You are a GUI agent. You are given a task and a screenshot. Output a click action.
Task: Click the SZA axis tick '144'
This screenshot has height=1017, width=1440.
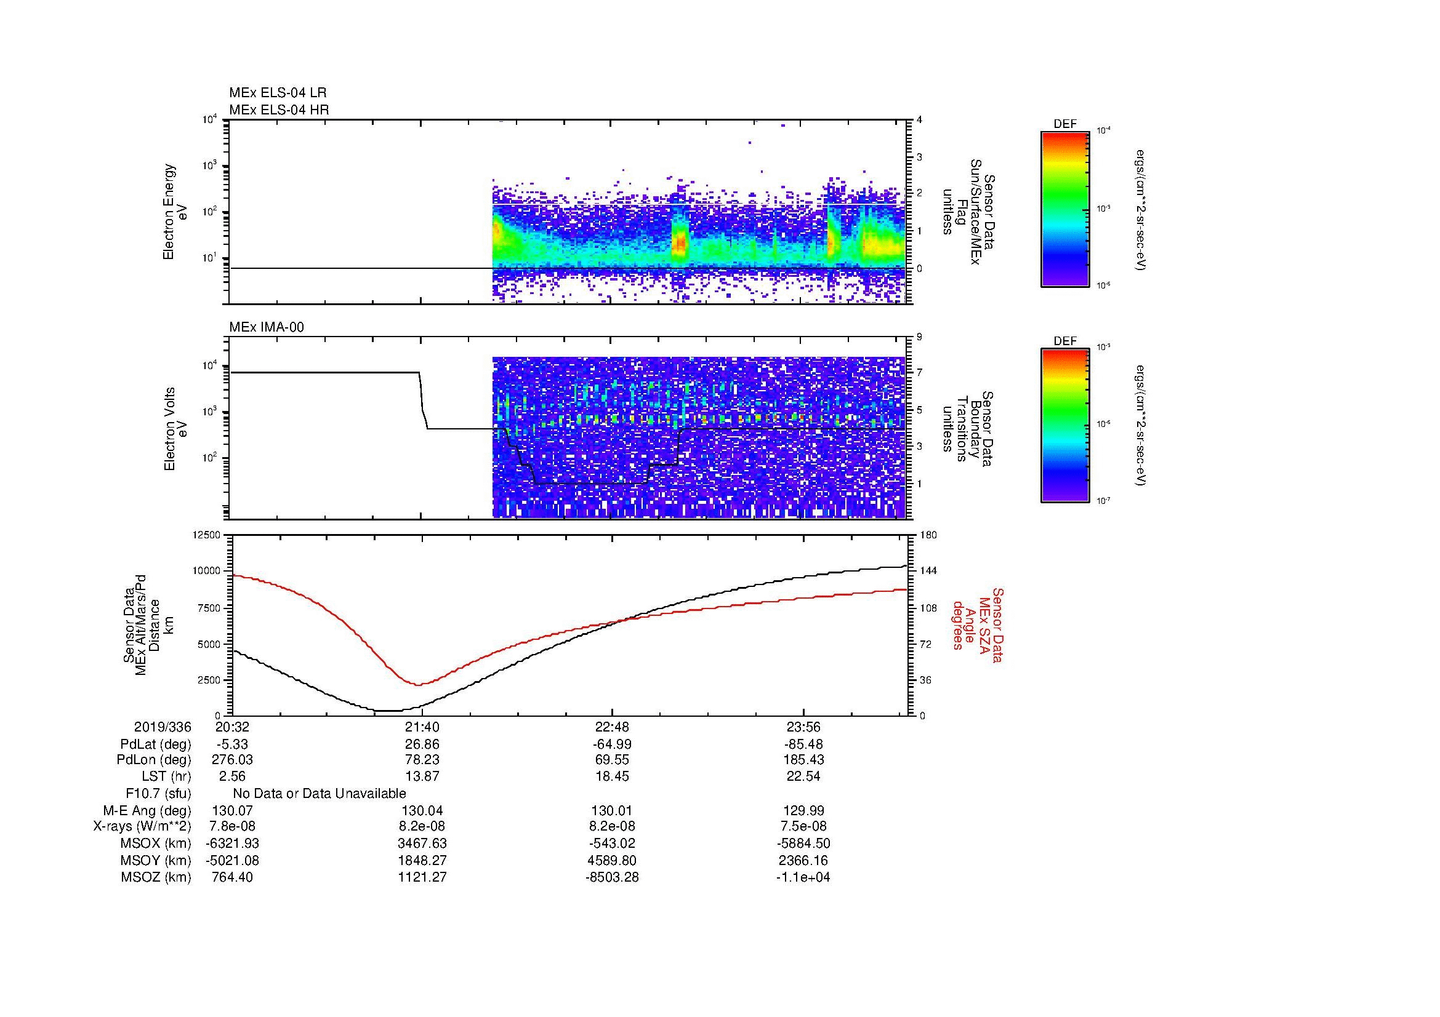(929, 571)
